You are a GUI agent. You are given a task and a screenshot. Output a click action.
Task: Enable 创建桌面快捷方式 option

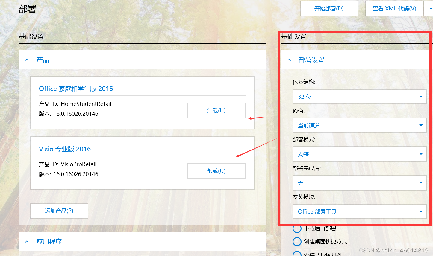(297, 242)
